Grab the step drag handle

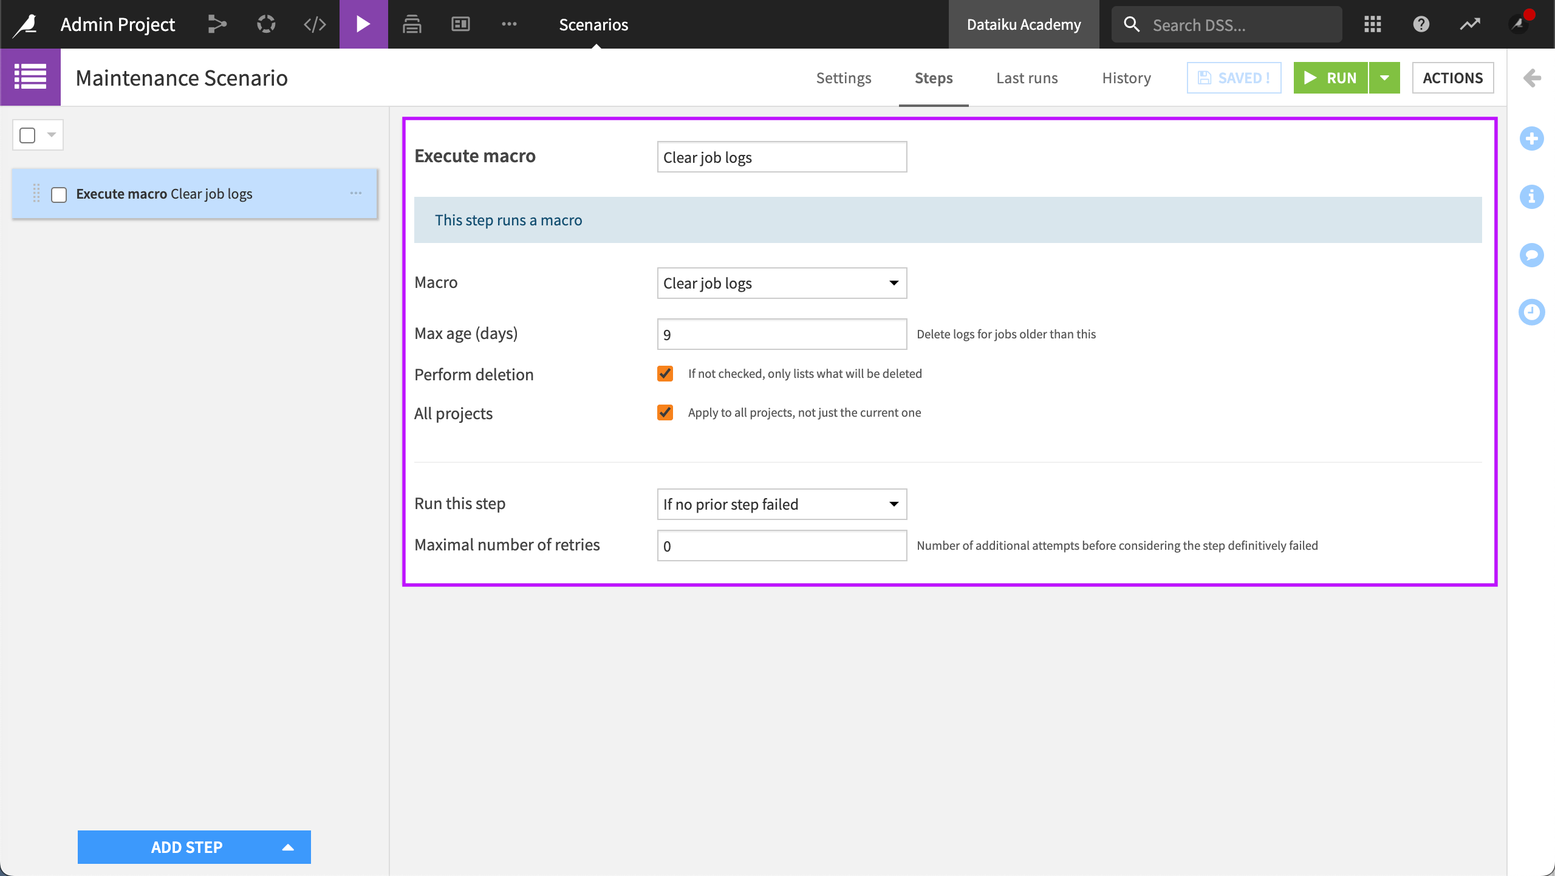tap(36, 193)
